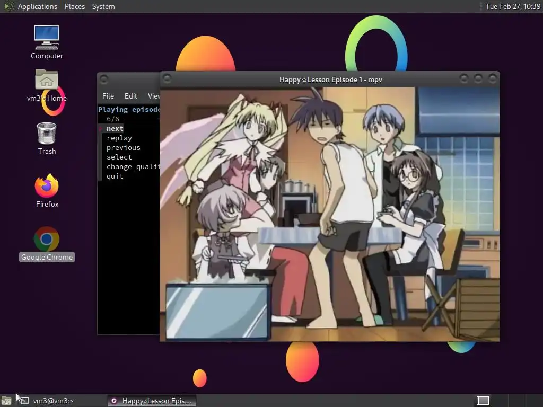Open the Computer desktop icon
The image size is (543, 407).
pyautogui.click(x=47, y=42)
